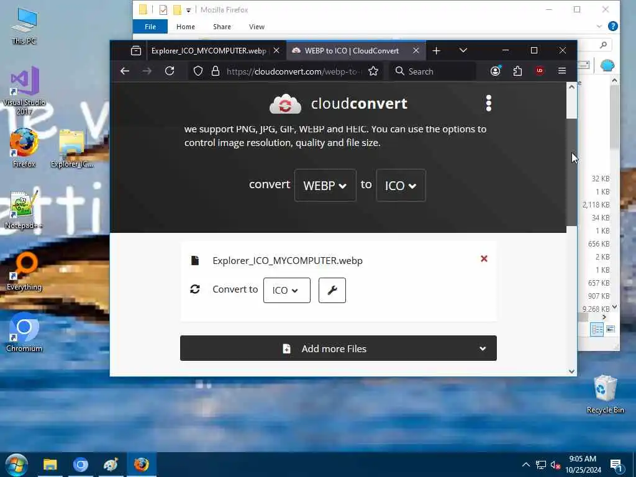Open the header ICO target format dropdown
The width and height of the screenshot is (636, 477).
401,185
